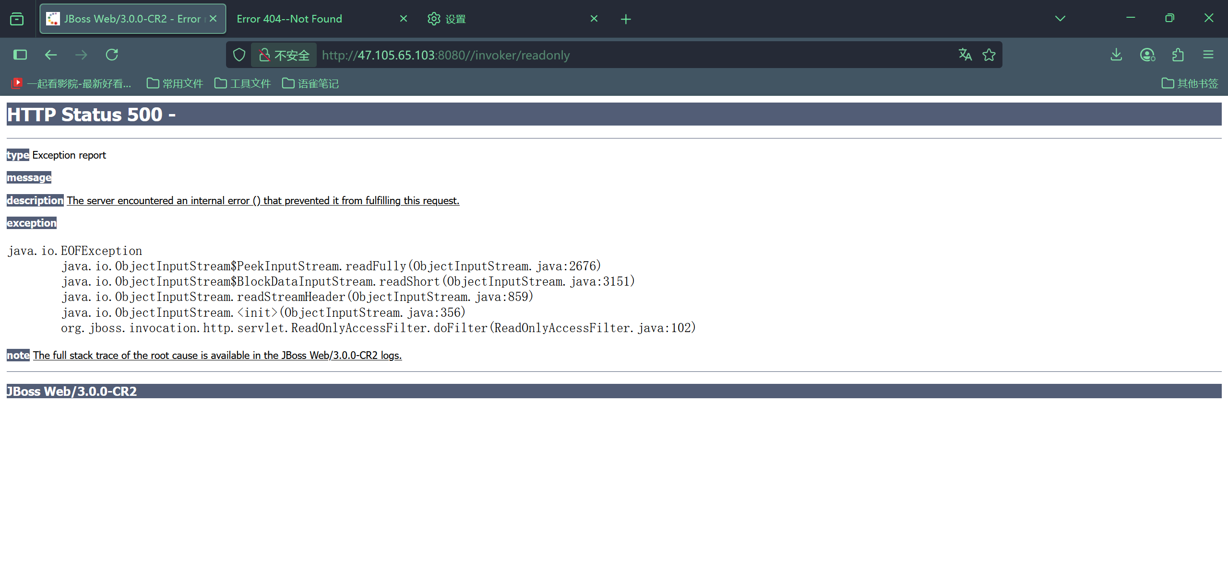
Task: Close the JBoss Web error tab
Action: [x=214, y=19]
